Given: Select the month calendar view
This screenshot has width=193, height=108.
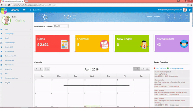Looking at the screenshot, I should coord(136,69).
